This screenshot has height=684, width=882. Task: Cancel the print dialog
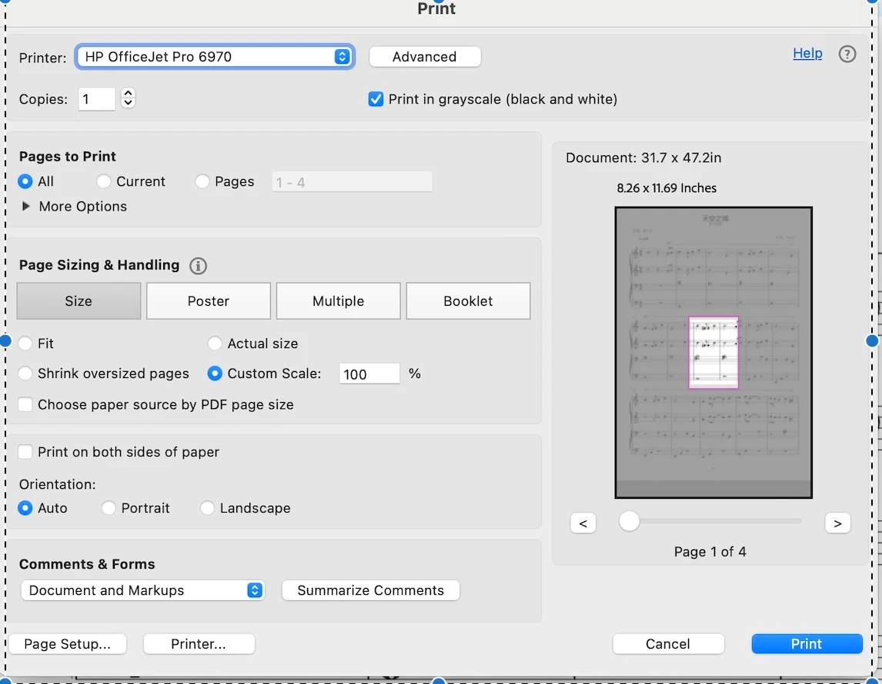click(668, 643)
